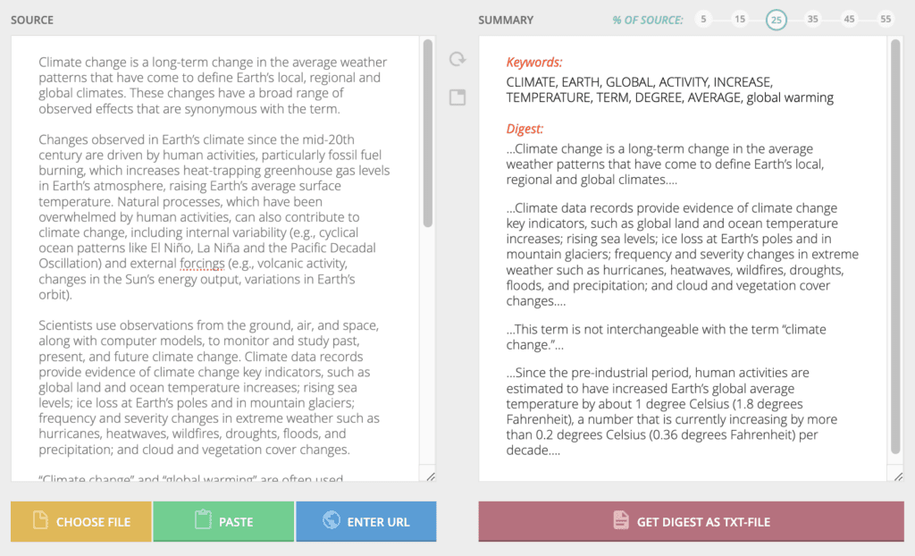Click the PASTE button
This screenshot has height=556, width=915.
(x=223, y=521)
